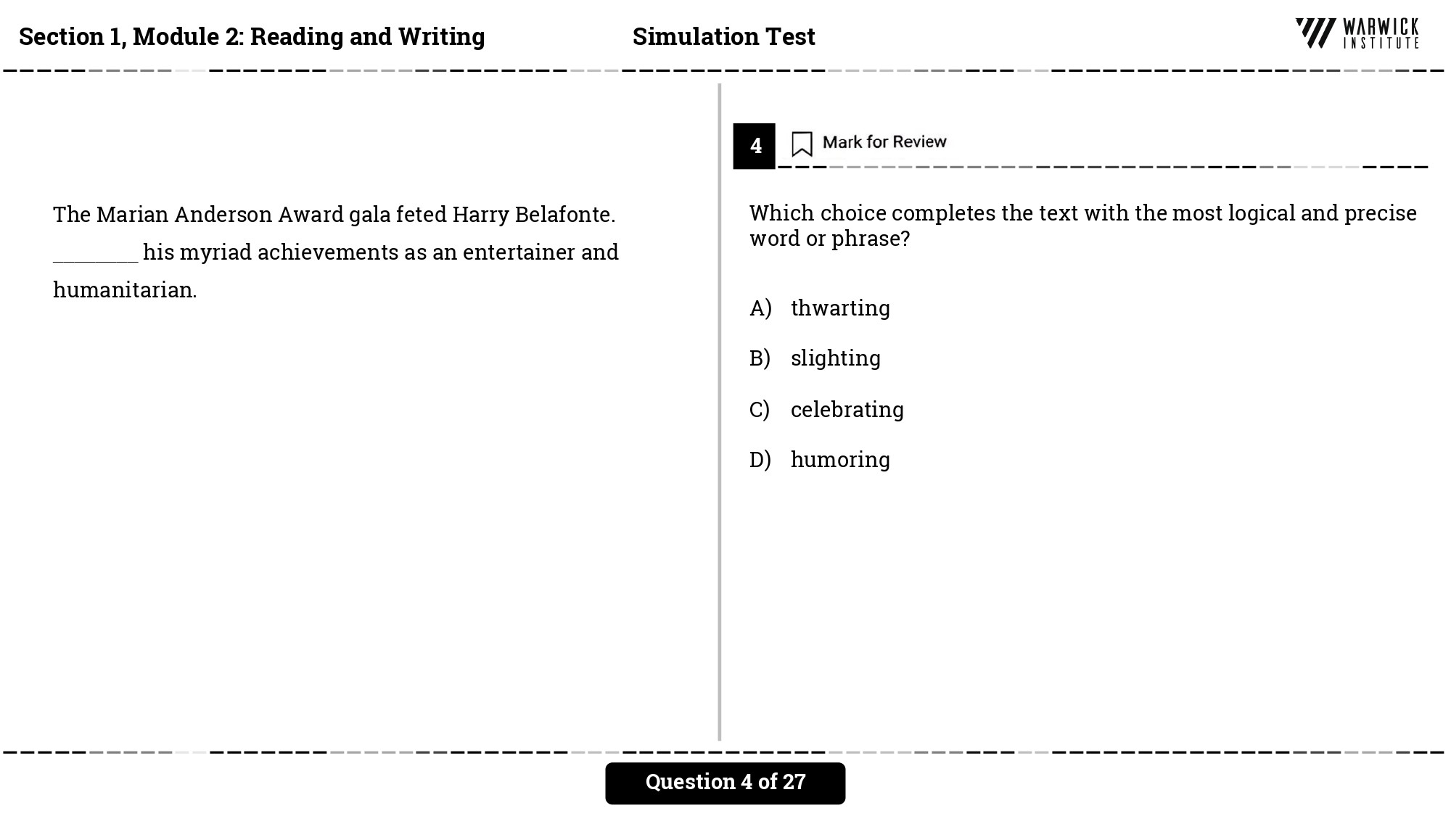Open the Question 4 of 27 navigator

(x=725, y=783)
